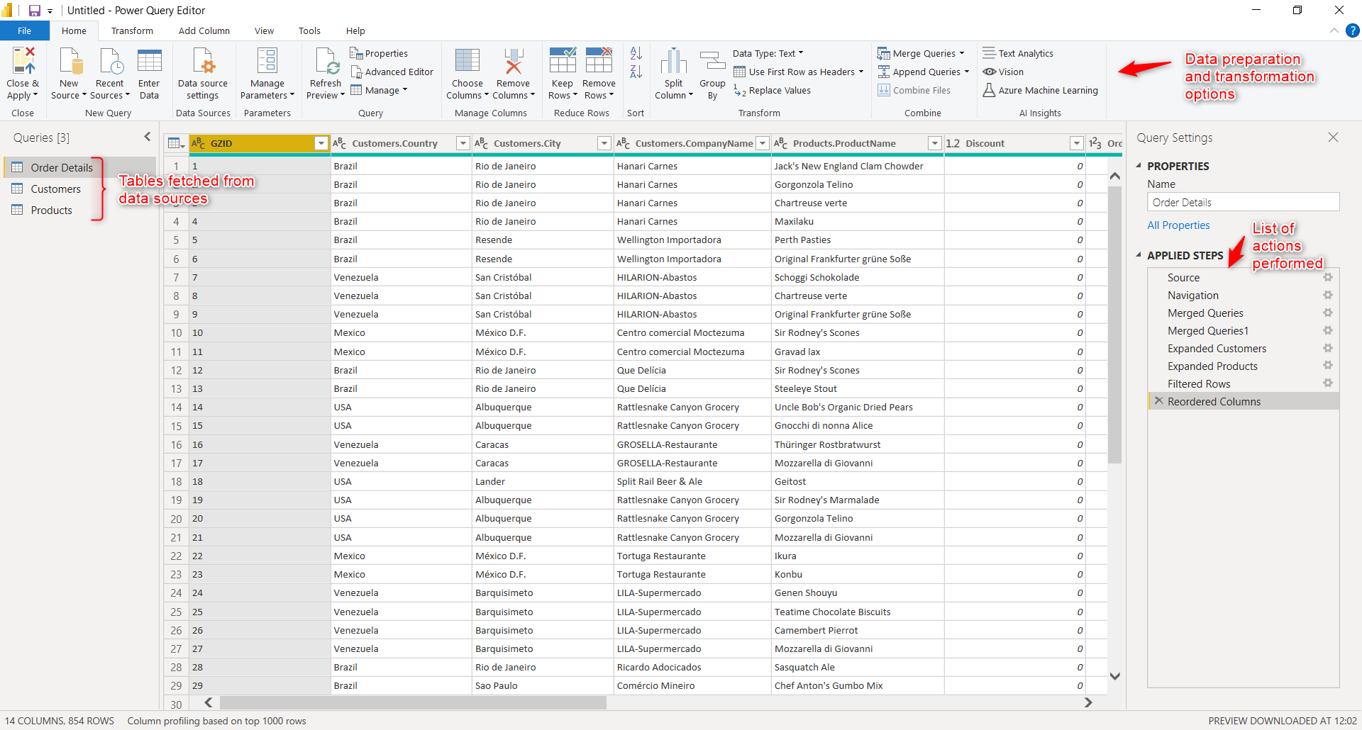Image resolution: width=1362 pixels, height=730 pixels.
Task: Select the Expanded Products applied step
Action: pos(1212,366)
